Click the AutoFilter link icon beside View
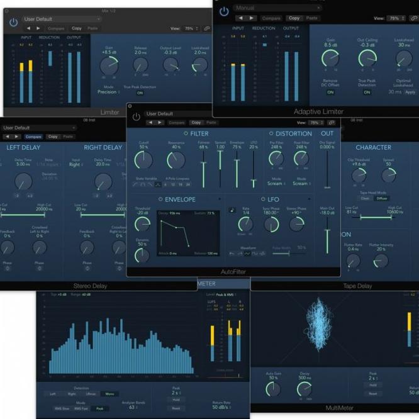419x419 pixels. (332, 123)
